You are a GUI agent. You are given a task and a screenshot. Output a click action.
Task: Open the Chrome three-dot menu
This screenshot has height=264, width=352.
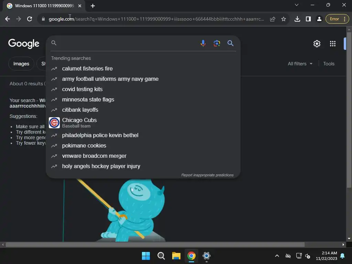click(x=344, y=19)
